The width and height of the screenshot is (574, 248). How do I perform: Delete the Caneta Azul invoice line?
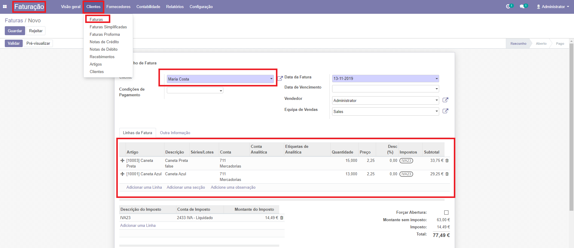[x=447, y=174]
